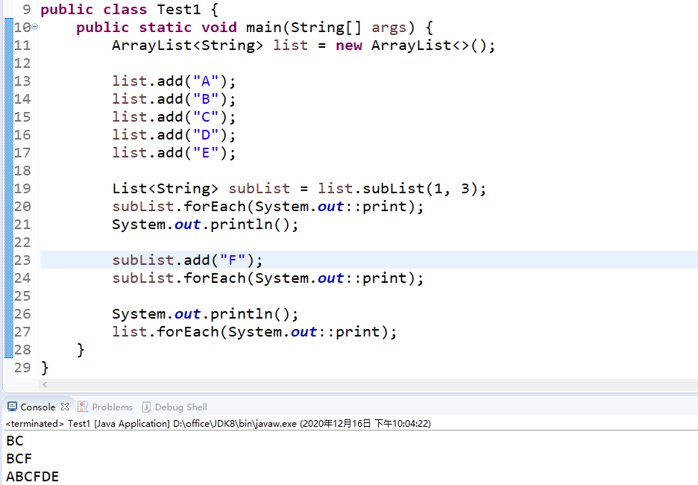Open the Problems tab
Image resolution: width=698 pixels, height=485 pixels.
(112, 407)
